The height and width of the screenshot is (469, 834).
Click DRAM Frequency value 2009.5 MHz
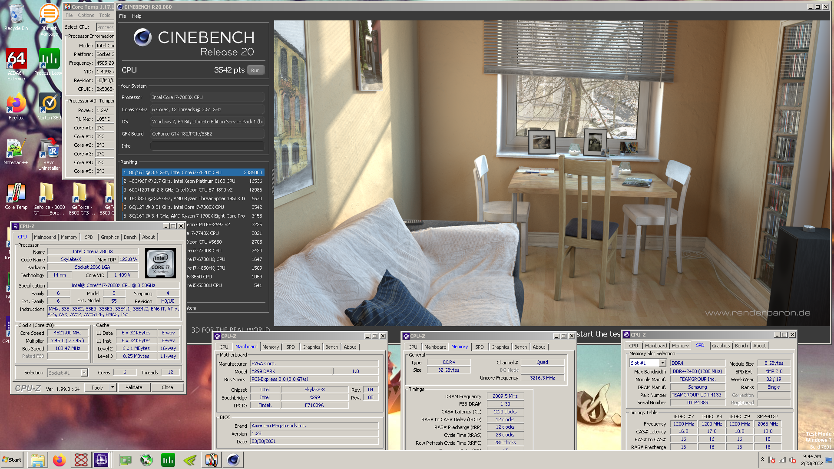coord(505,396)
